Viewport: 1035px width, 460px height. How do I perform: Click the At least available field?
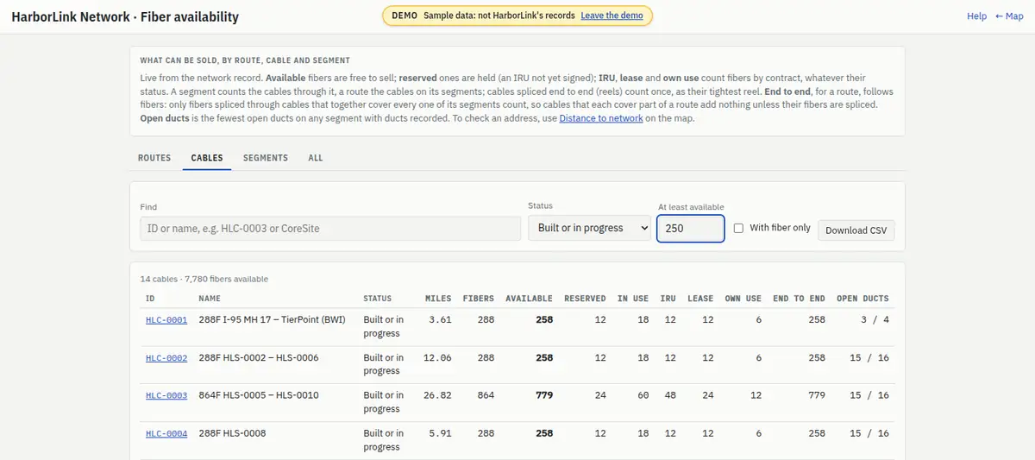(x=691, y=229)
